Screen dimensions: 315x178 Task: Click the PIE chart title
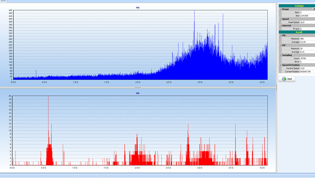[x=138, y=8]
